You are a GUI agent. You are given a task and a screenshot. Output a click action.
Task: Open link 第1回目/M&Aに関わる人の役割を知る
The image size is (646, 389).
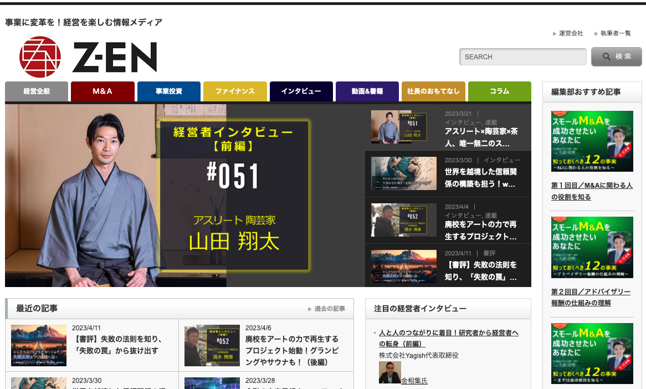(x=592, y=191)
